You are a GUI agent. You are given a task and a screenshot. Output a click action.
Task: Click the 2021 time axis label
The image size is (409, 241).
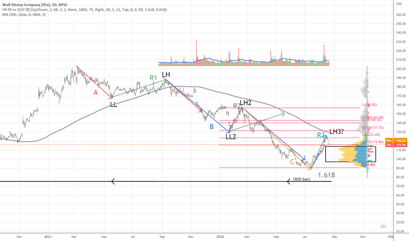tap(48, 237)
